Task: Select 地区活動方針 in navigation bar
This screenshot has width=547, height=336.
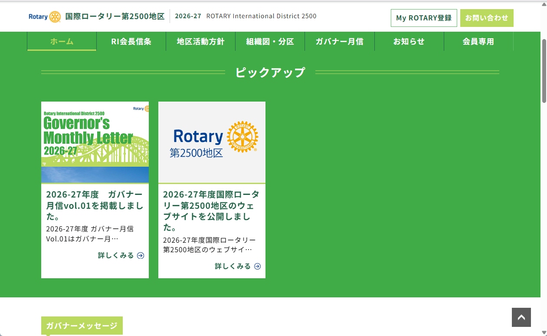Action: 200,42
